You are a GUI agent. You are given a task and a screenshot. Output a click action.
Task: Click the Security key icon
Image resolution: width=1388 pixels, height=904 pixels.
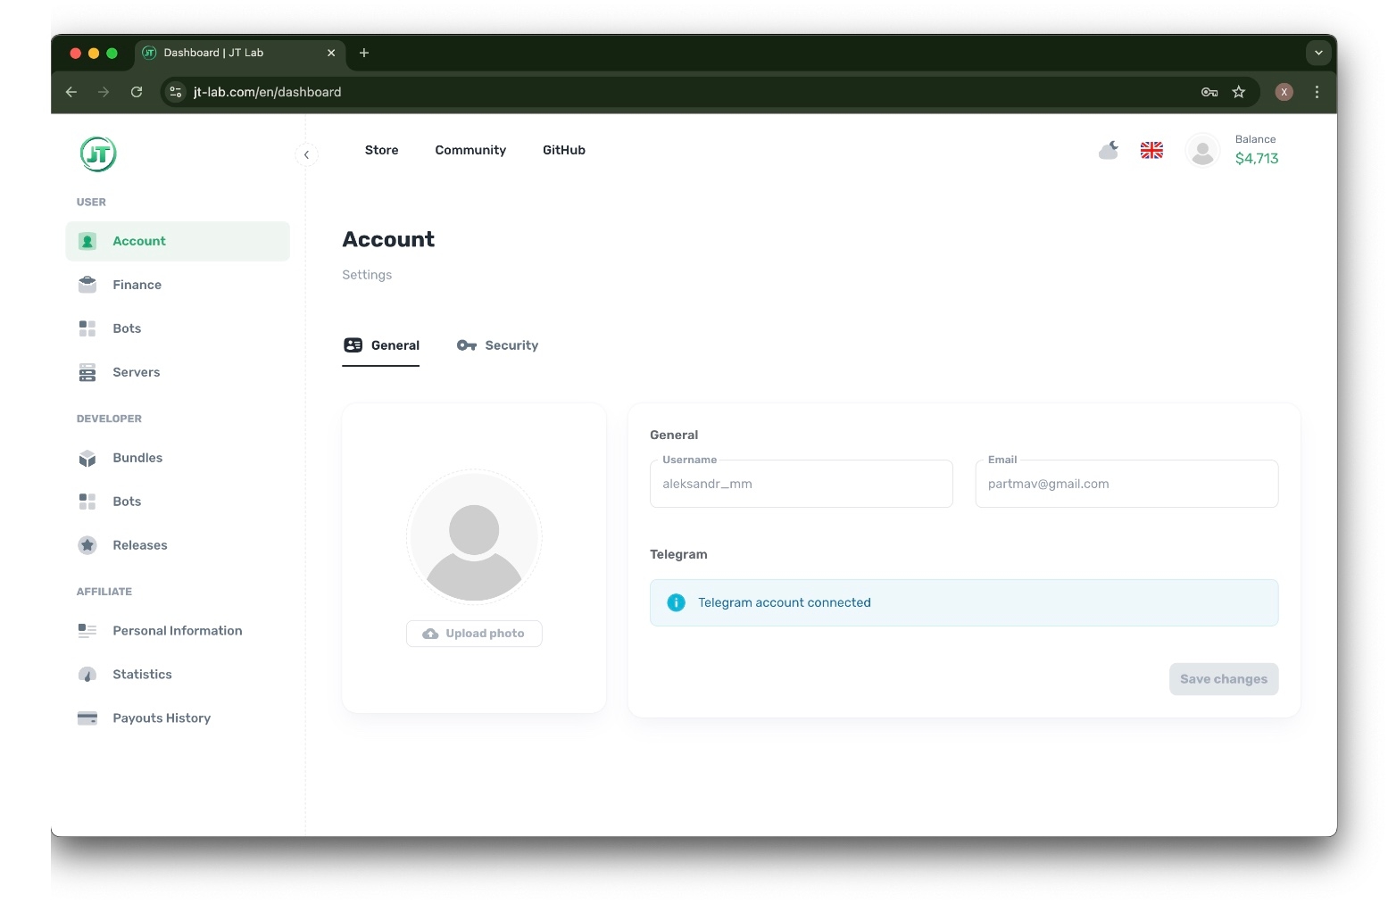(467, 345)
